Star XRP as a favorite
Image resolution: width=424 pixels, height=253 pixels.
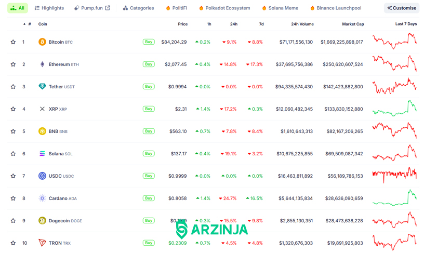pyautogui.click(x=13, y=109)
